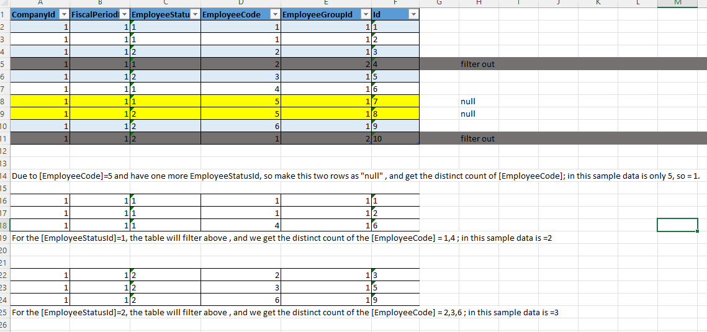Select the CompanyId header cell

40,14
